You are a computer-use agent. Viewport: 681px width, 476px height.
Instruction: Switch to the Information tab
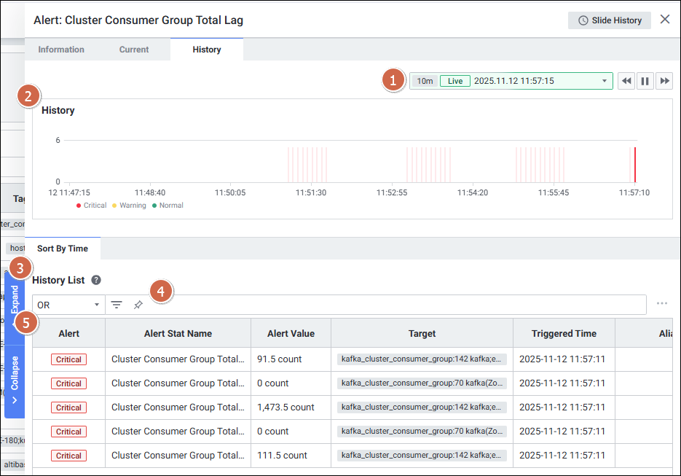pos(61,50)
